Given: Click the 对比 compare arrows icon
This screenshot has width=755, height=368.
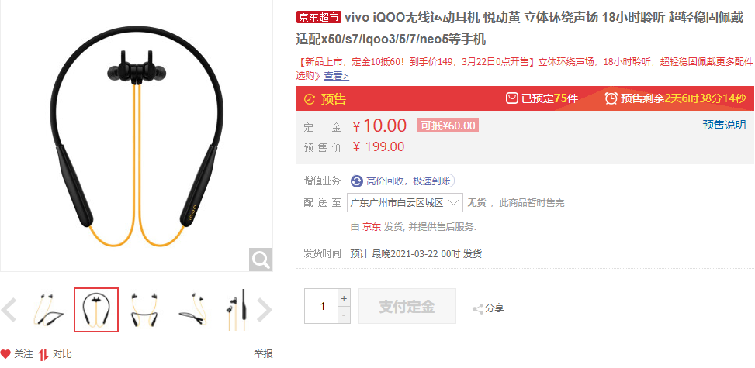Looking at the screenshot, I should point(43,355).
